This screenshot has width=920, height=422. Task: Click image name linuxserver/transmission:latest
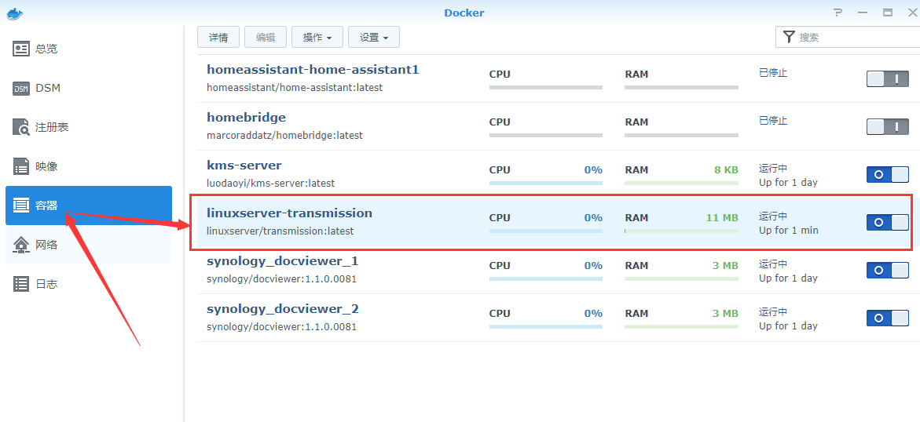[x=280, y=231]
